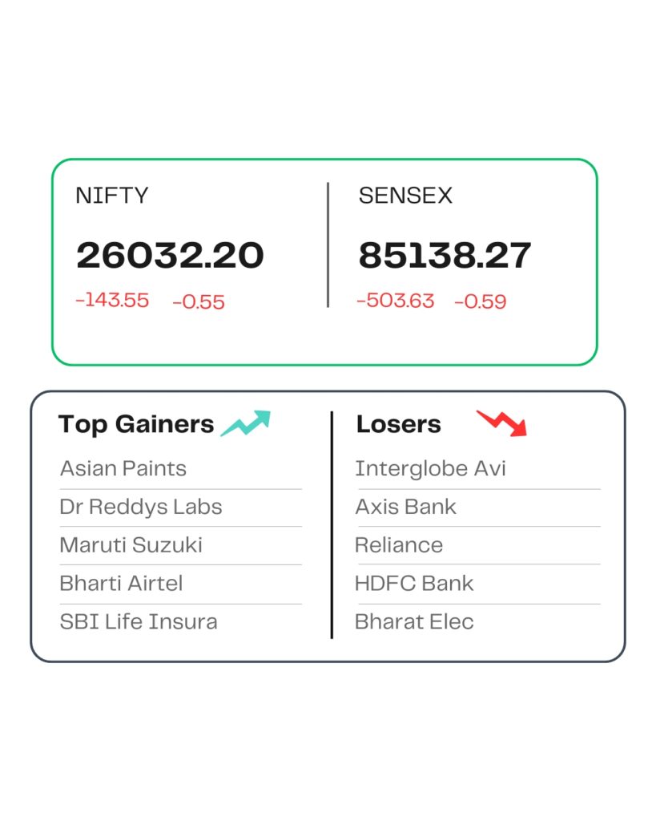Click Reliance in the losers list
The height and width of the screenshot is (821, 656).
399,545
